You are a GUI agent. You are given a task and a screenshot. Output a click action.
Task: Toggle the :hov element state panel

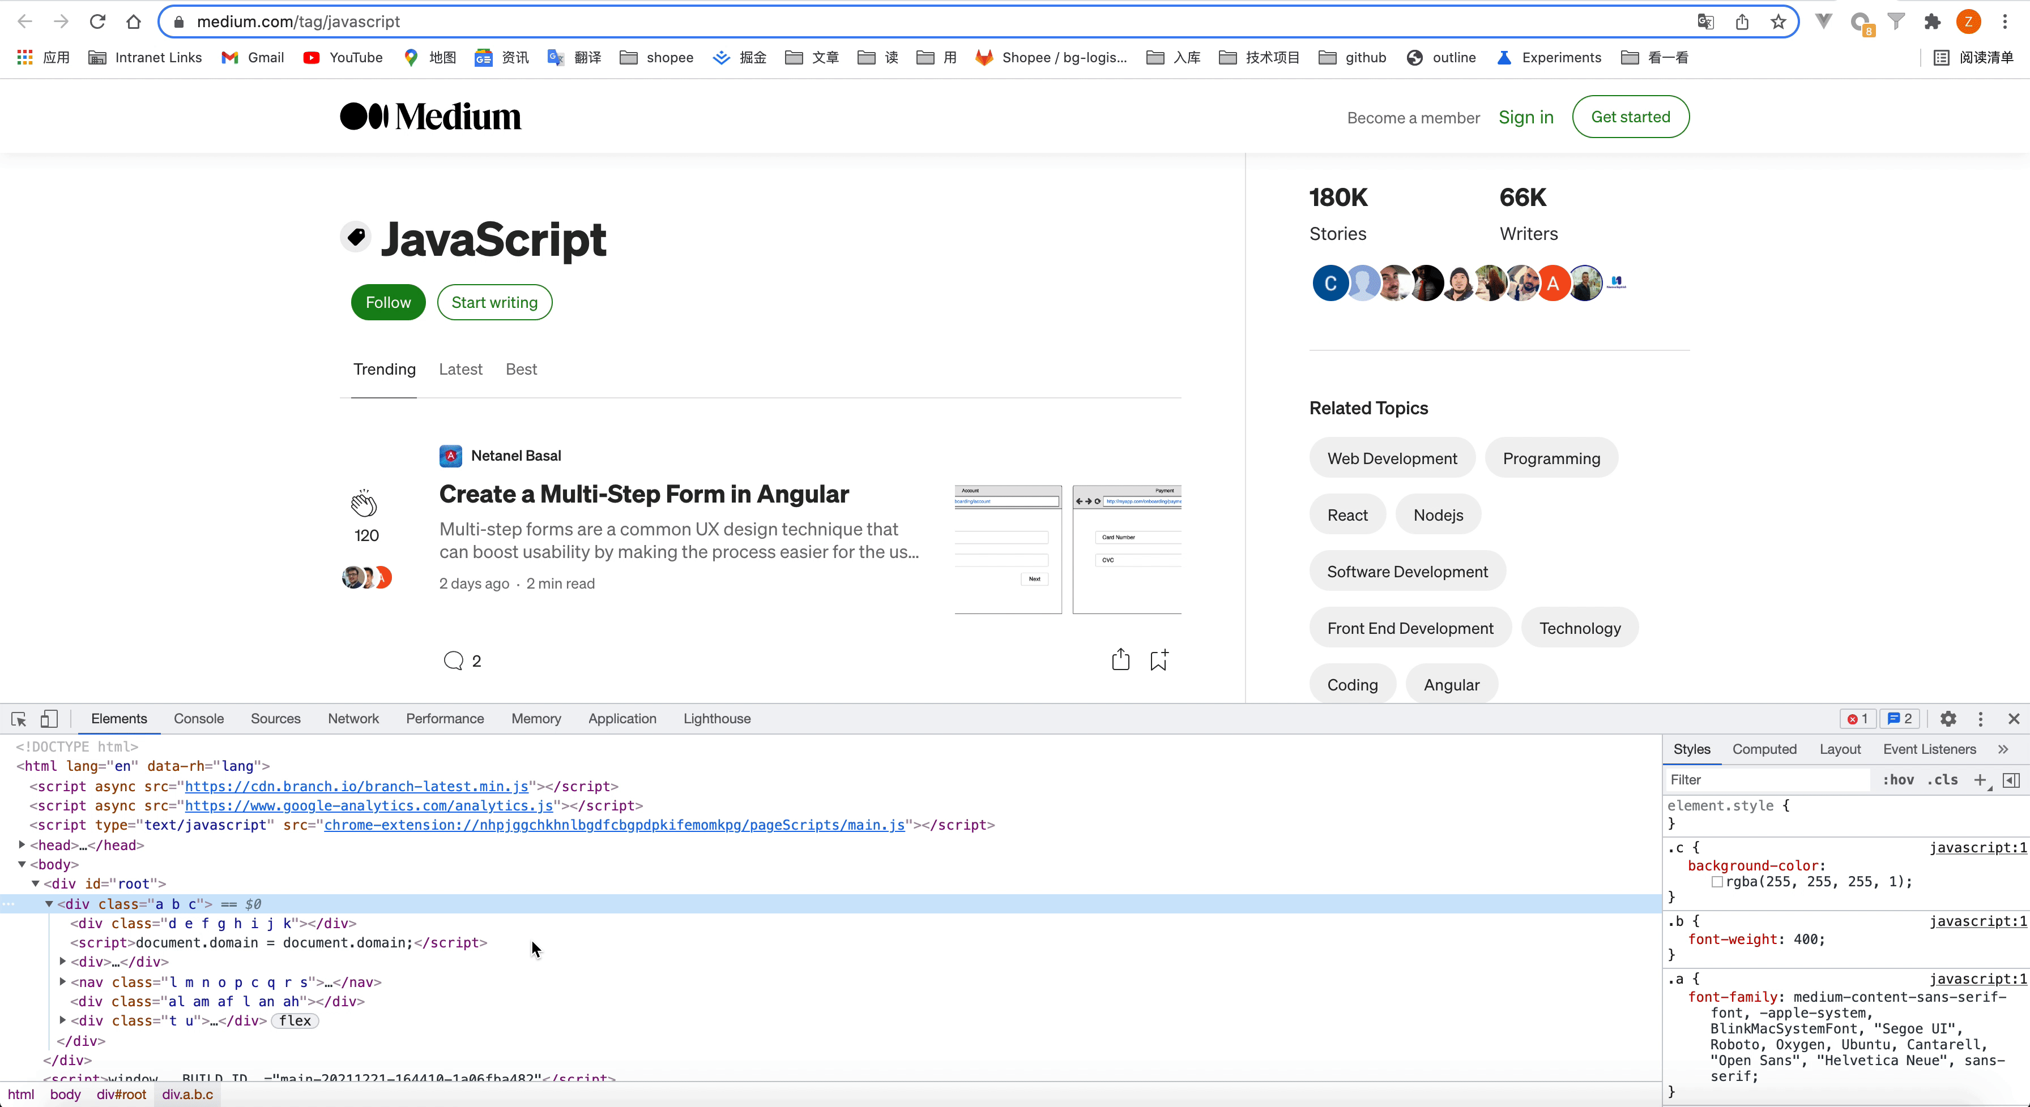pyautogui.click(x=1897, y=779)
